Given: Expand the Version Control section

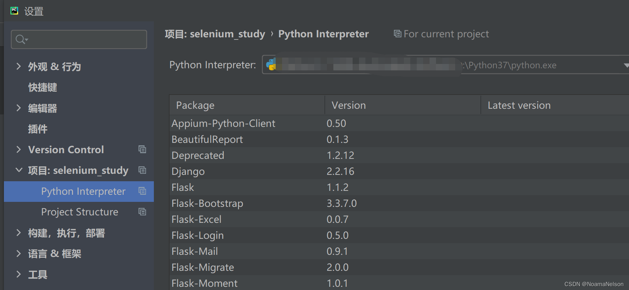Looking at the screenshot, I should (19, 150).
